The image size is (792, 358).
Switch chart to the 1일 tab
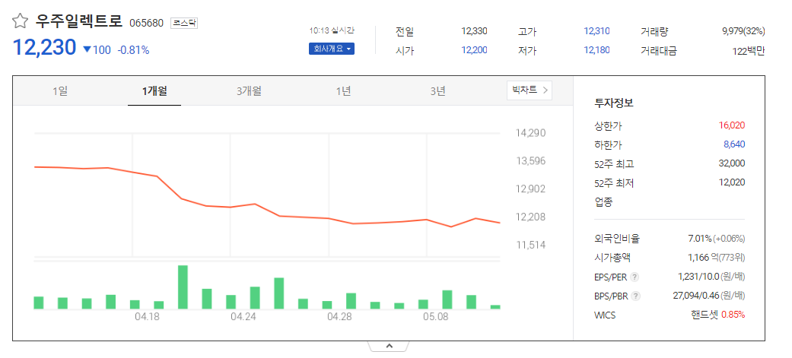[x=59, y=91]
